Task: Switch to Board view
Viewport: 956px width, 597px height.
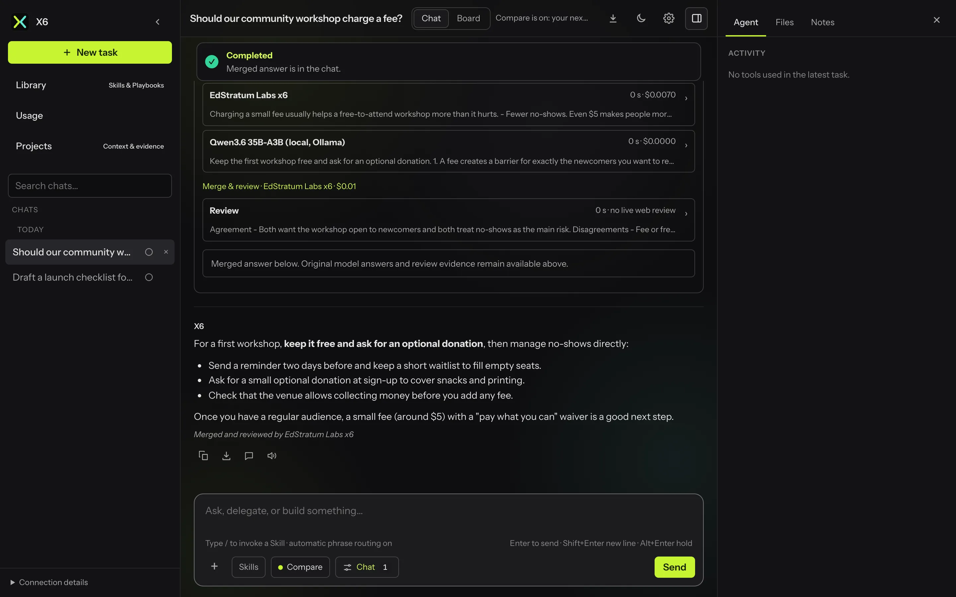Action: (468, 18)
